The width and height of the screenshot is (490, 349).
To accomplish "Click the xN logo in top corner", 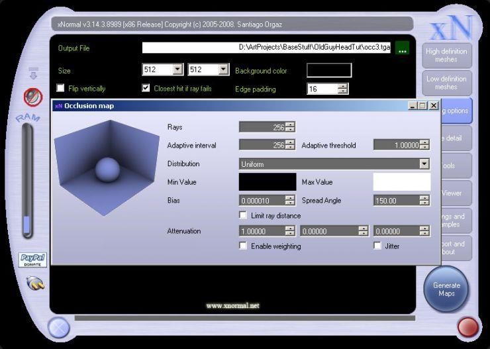I will click(x=451, y=28).
